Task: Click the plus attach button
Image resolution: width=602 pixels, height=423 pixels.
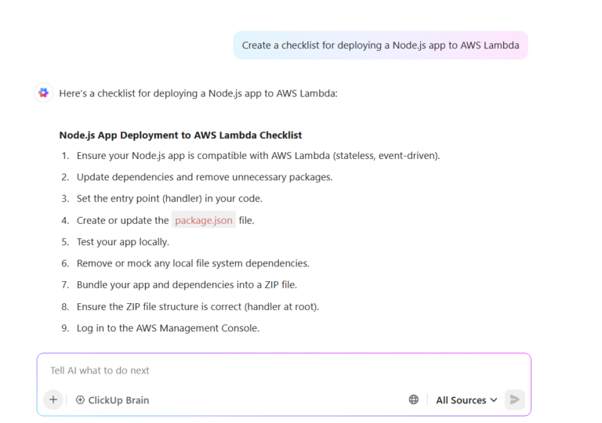Action: pyautogui.click(x=53, y=399)
